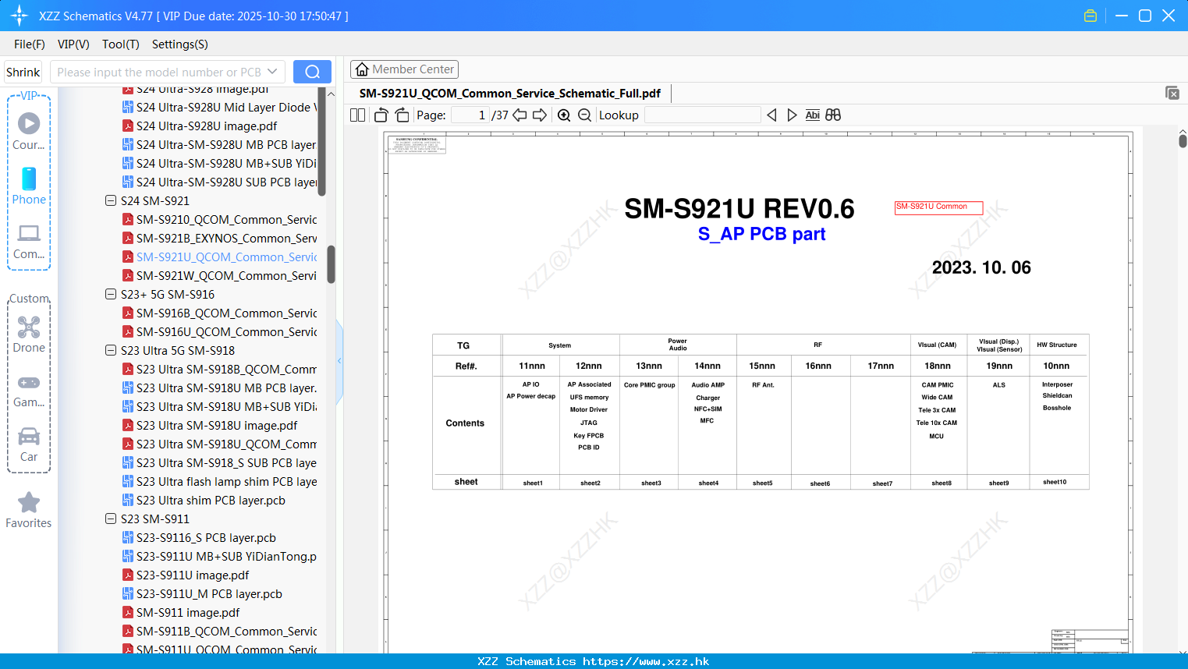The width and height of the screenshot is (1188, 669).
Task: Open S23 Ultra SM-S918B_QCOM_Comm file
Action: [220, 369]
